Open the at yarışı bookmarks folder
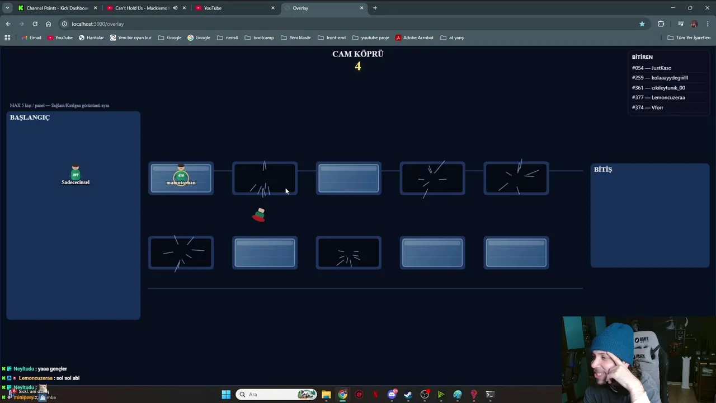Viewport: 716px width, 403px height. point(452,38)
